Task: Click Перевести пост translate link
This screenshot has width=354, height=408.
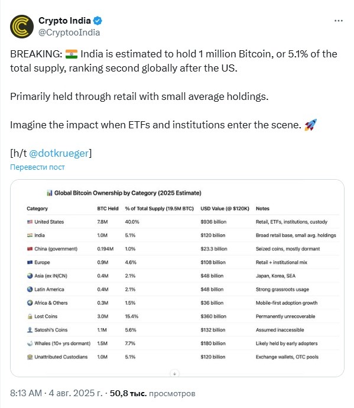Action: click(37, 167)
